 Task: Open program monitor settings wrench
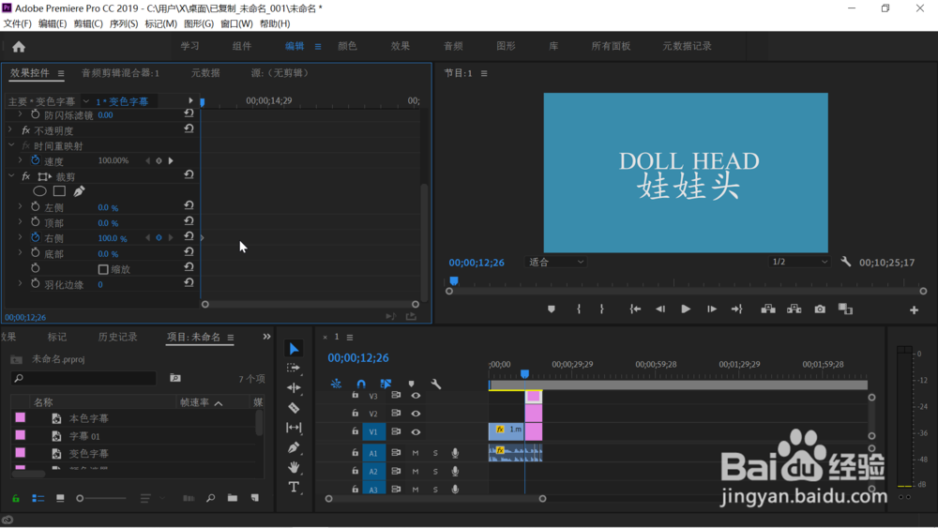pos(845,262)
